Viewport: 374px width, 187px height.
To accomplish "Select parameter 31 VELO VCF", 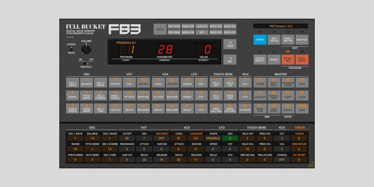I will coord(216,83).
